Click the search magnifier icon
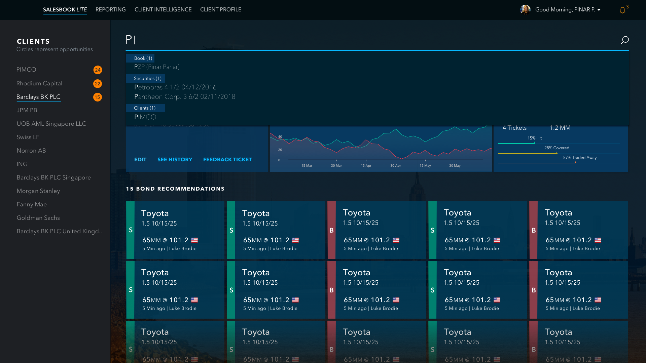This screenshot has height=363, width=646. (x=624, y=40)
